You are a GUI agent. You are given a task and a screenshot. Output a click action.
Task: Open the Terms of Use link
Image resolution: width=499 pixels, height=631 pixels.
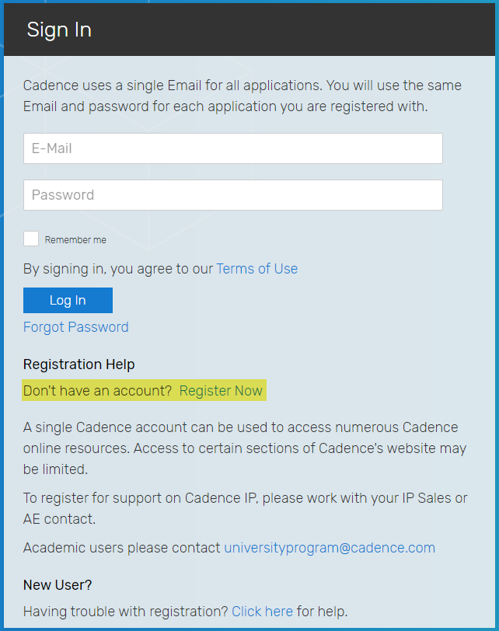pyautogui.click(x=256, y=269)
